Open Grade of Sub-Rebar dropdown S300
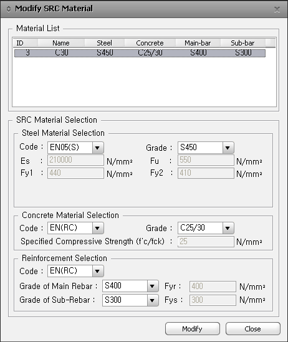The height and width of the screenshot is (342, 288). click(x=130, y=300)
